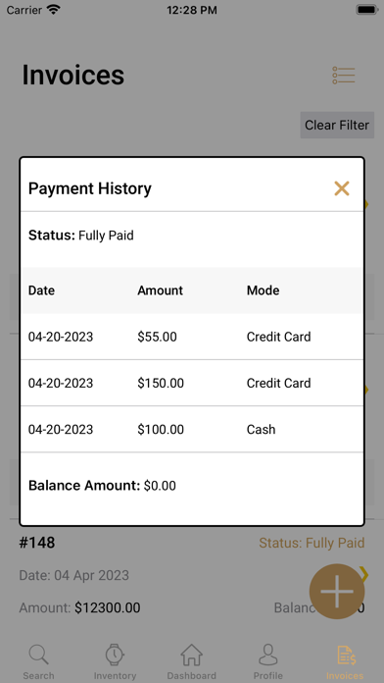
Task: Tap the Dashboard house icon
Action: pos(191,655)
